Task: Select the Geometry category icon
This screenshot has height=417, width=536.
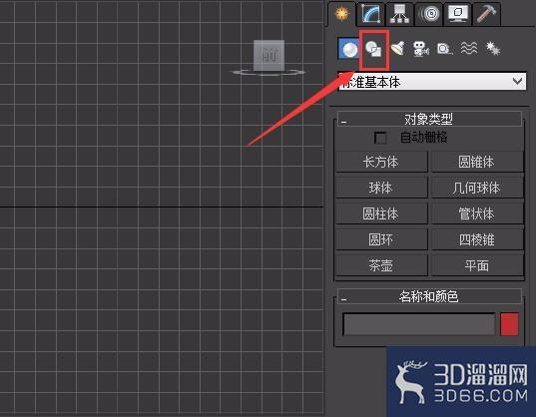Action: click(x=348, y=49)
